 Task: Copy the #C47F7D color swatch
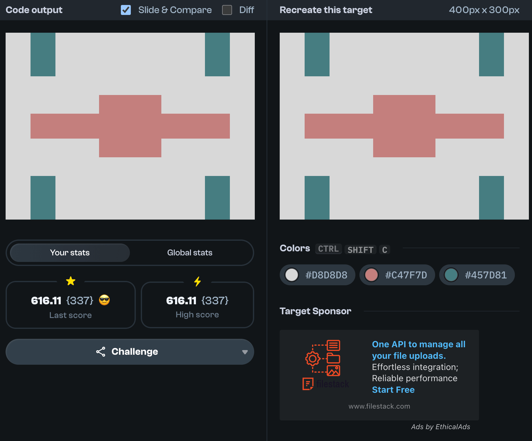(397, 275)
